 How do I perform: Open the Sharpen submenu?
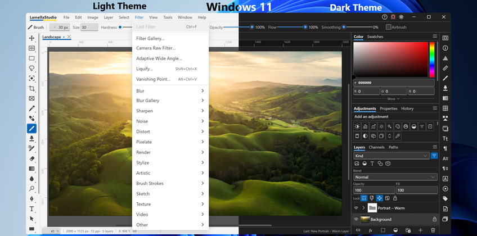170,111
